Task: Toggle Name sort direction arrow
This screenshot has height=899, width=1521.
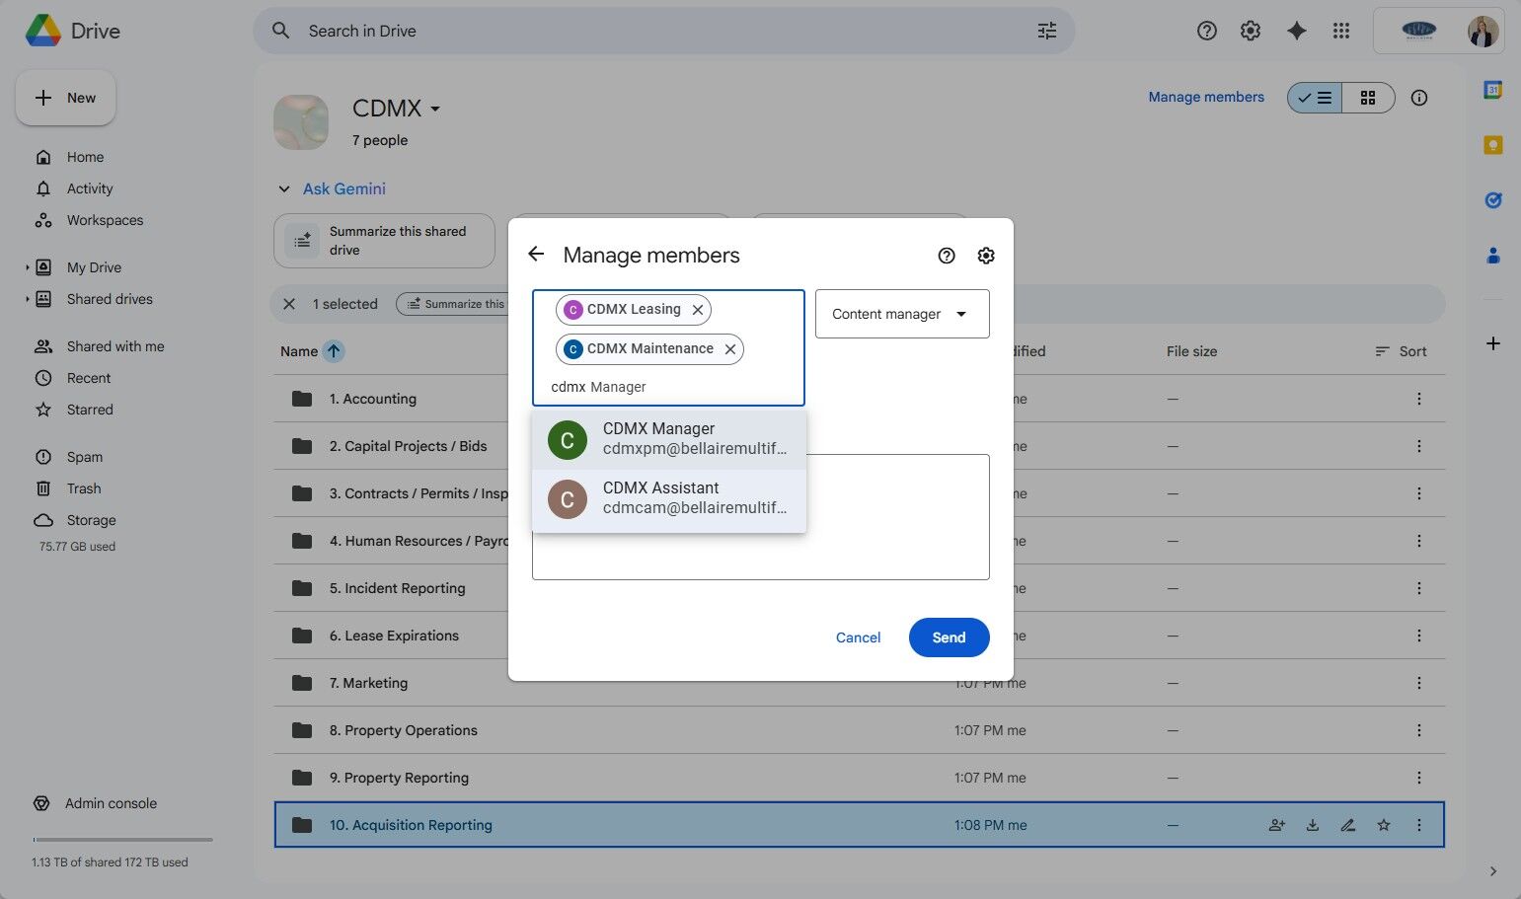Action: pyautogui.click(x=334, y=351)
